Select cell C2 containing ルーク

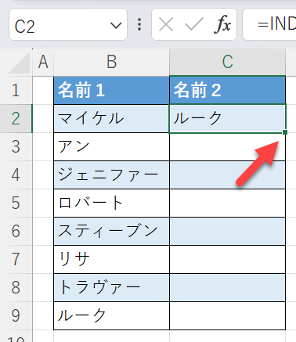[x=227, y=119]
